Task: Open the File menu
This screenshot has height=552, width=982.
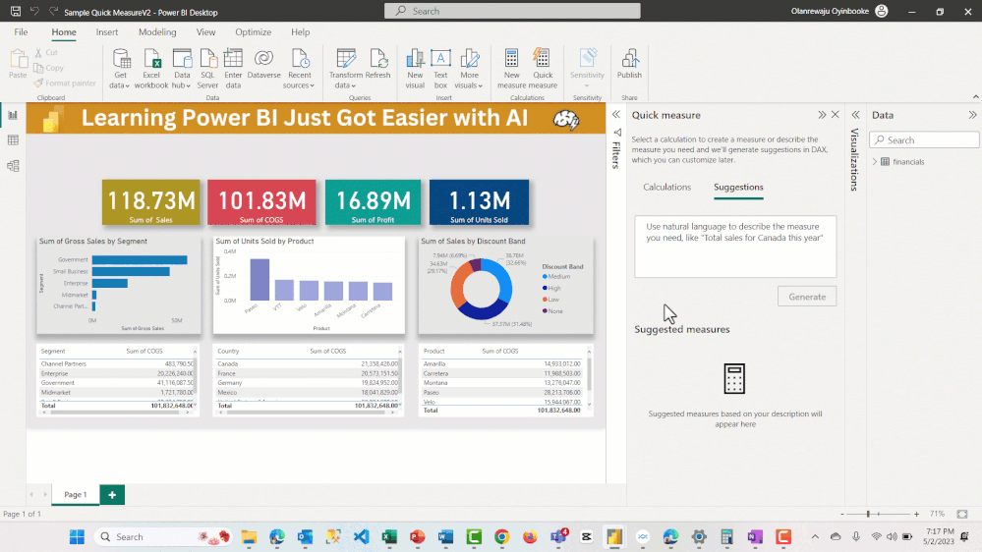Action: 21,31
